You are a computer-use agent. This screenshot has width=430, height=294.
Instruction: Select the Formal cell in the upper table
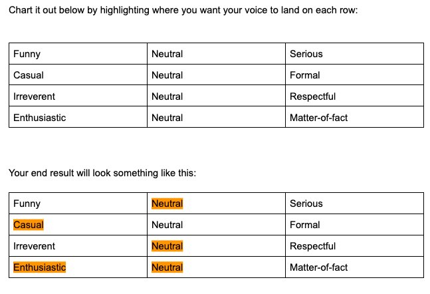pos(304,75)
